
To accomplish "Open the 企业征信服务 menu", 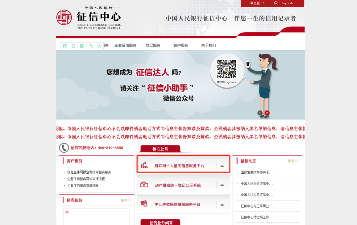I will click(126, 45).
